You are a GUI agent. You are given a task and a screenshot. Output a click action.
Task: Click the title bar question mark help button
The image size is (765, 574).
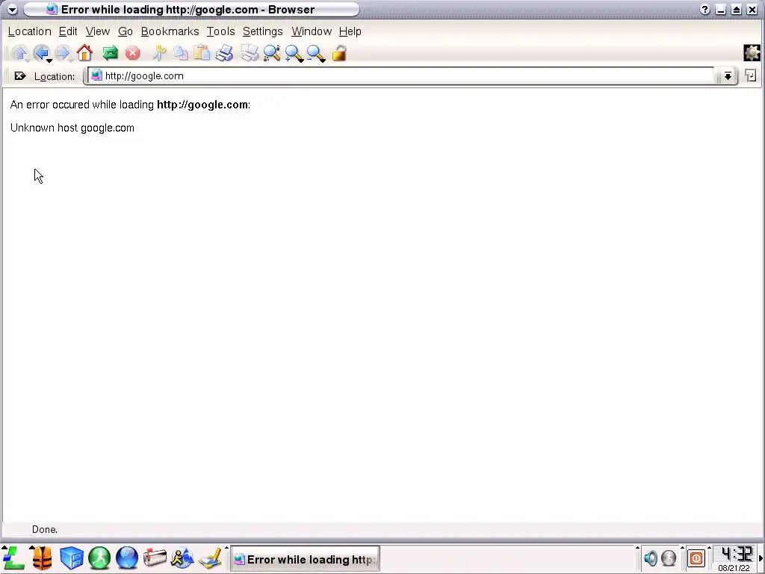(x=704, y=9)
